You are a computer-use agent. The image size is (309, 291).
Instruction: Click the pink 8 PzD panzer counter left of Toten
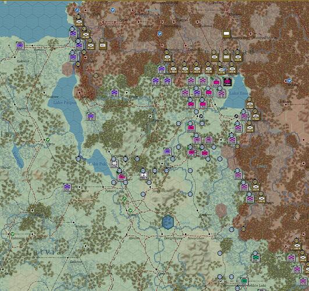[216, 82]
